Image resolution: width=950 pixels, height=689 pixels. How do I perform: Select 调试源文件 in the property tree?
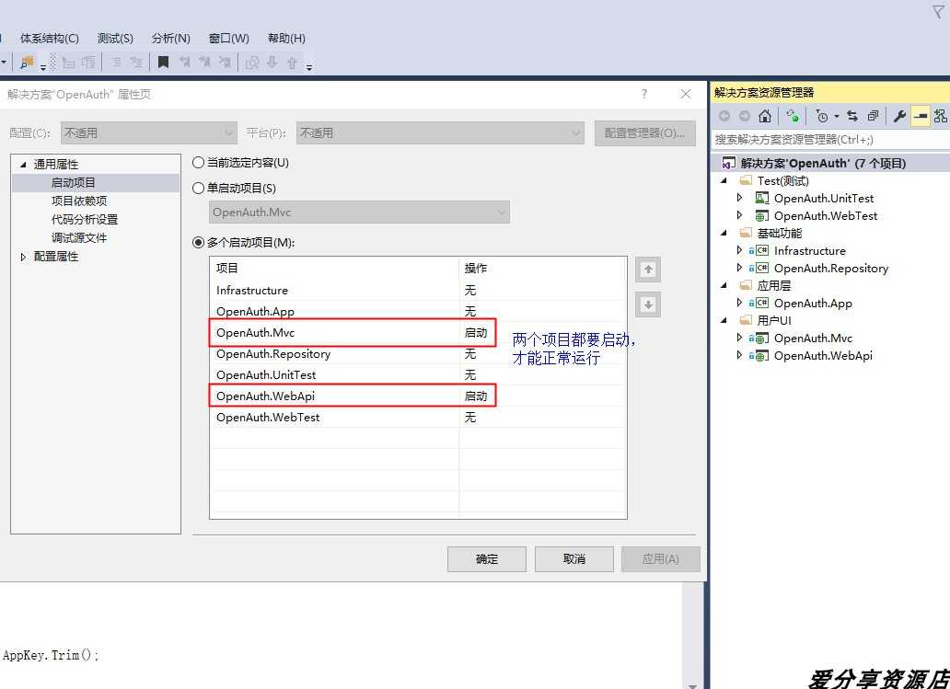coord(79,238)
